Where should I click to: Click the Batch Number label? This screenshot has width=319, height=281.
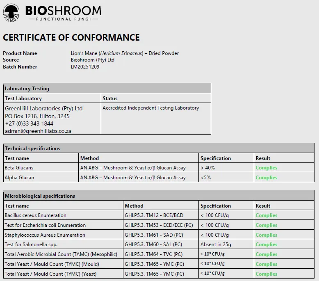pyautogui.click(x=20, y=67)
